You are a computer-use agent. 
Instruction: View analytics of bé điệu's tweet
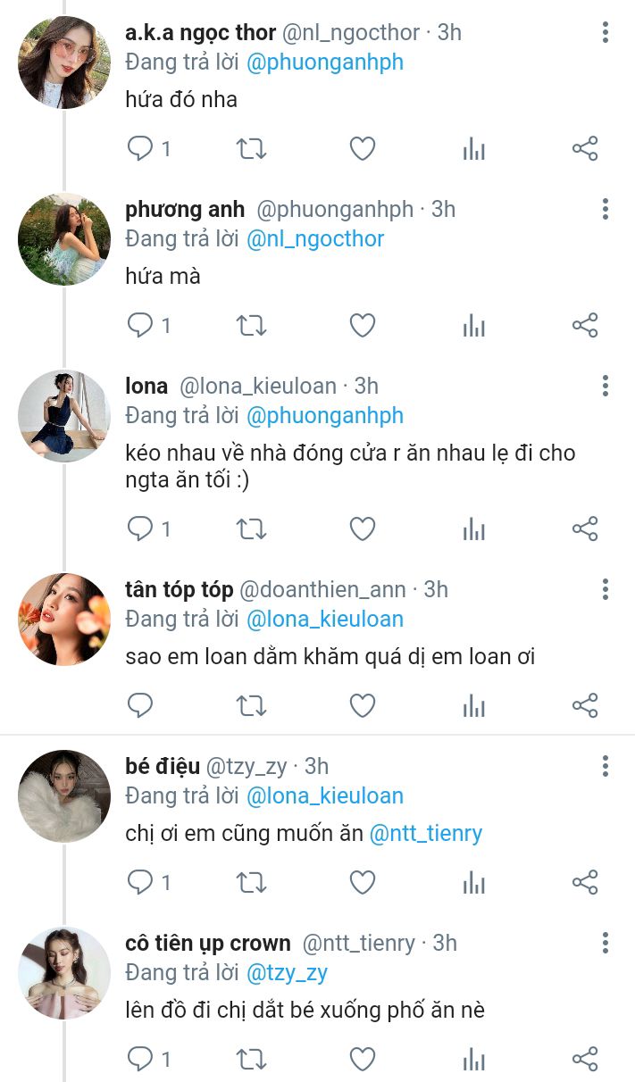pos(473,883)
